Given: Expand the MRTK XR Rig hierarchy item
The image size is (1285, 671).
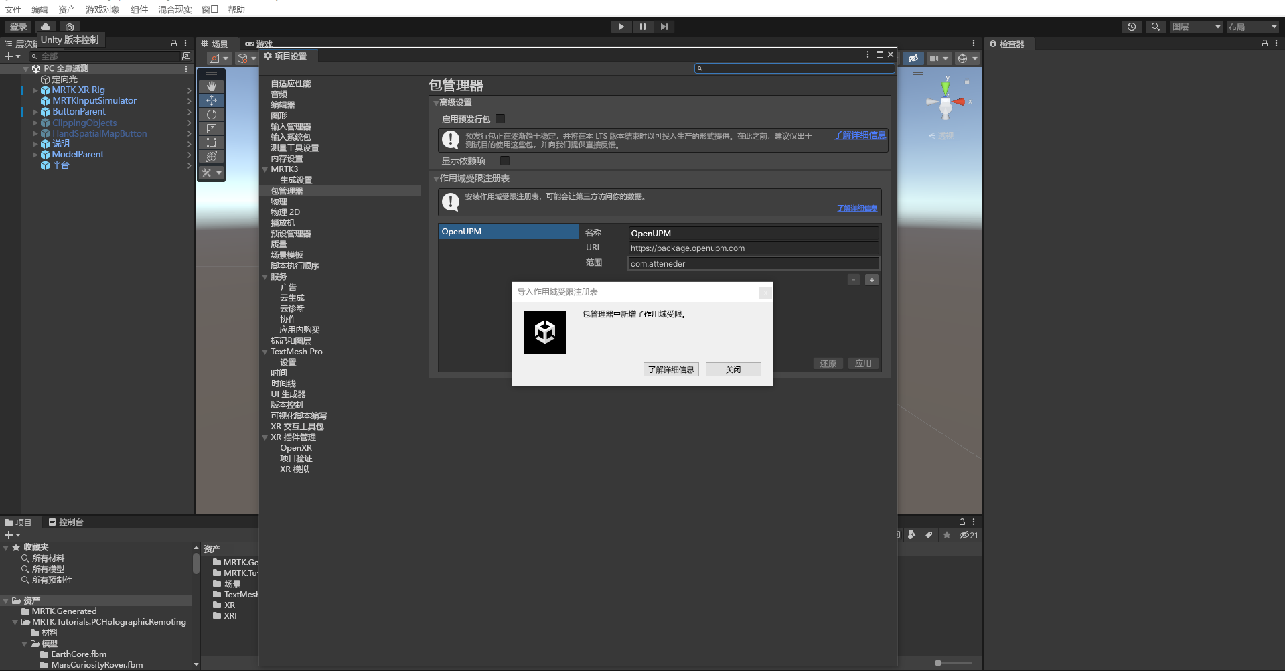Looking at the screenshot, I should click(x=35, y=90).
